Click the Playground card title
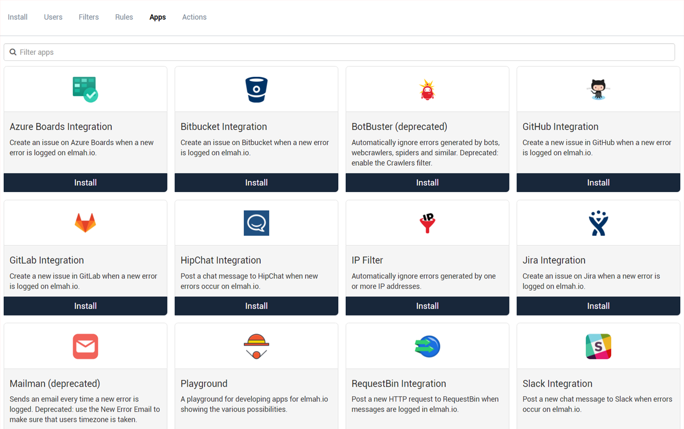This screenshot has width=684, height=429. coord(204,383)
